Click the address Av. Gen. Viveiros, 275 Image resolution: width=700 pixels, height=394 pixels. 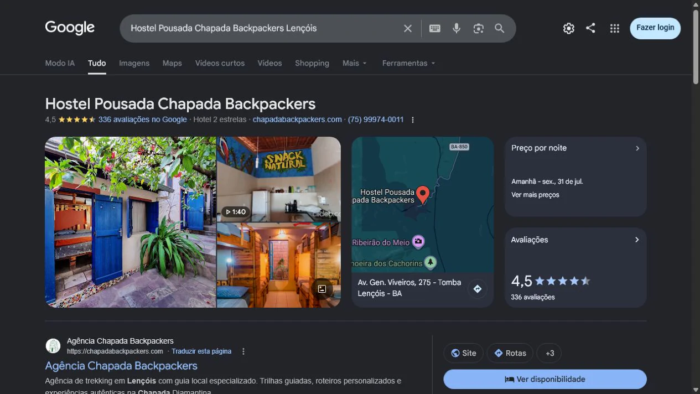(409, 288)
